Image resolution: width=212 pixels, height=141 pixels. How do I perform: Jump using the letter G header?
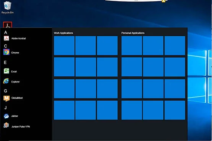click(6, 91)
